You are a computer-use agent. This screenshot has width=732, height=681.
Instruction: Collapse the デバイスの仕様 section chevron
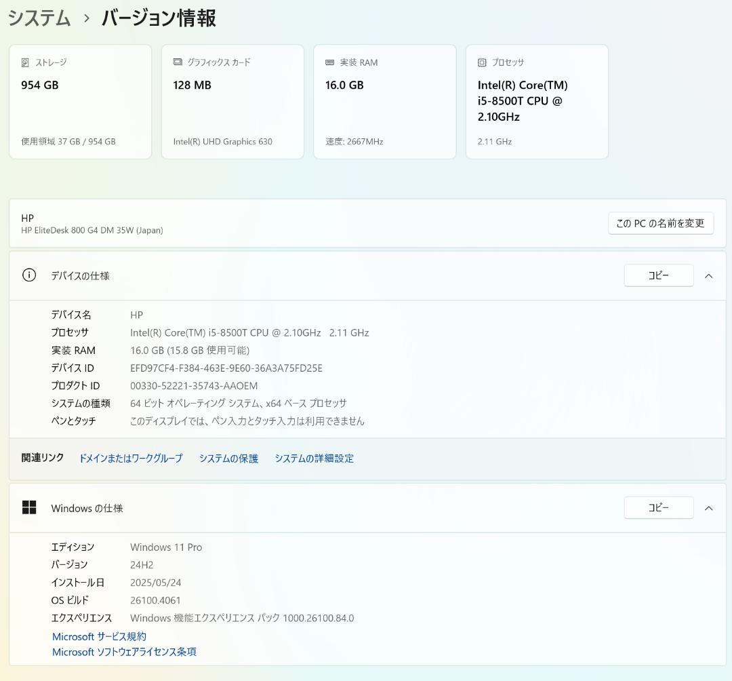tap(708, 275)
